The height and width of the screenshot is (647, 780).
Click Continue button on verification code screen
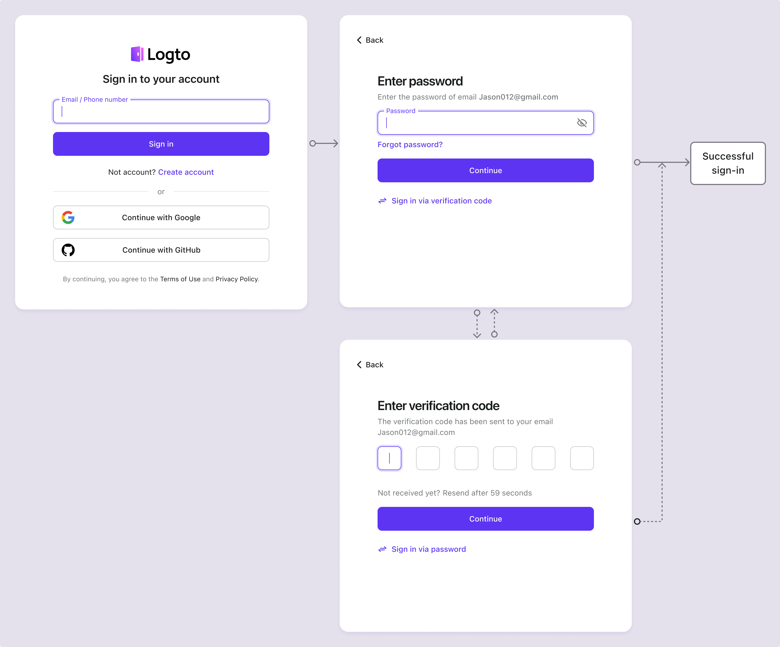click(x=486, y=518)
